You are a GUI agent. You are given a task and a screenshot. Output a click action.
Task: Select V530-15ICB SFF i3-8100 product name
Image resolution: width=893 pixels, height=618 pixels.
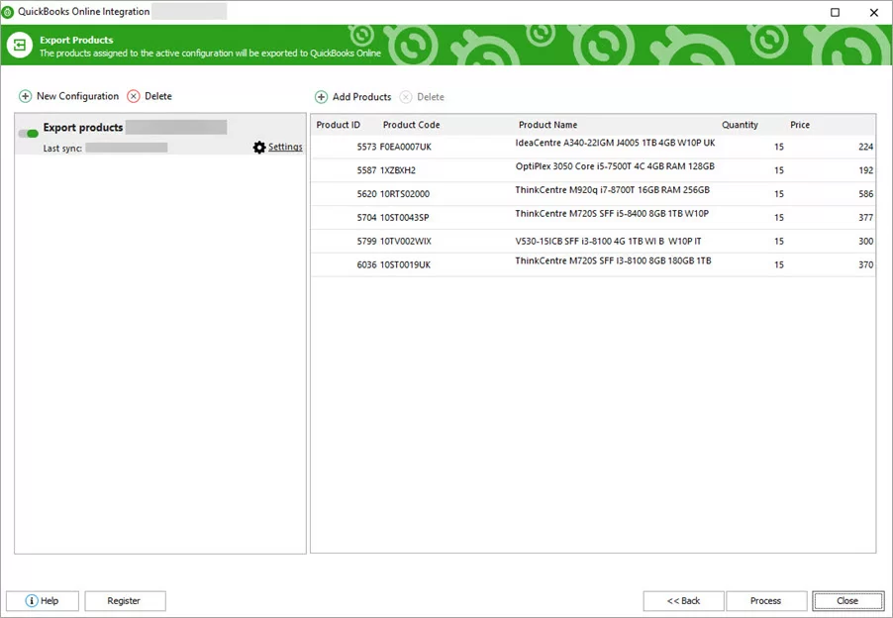click(x=608, y=242)
